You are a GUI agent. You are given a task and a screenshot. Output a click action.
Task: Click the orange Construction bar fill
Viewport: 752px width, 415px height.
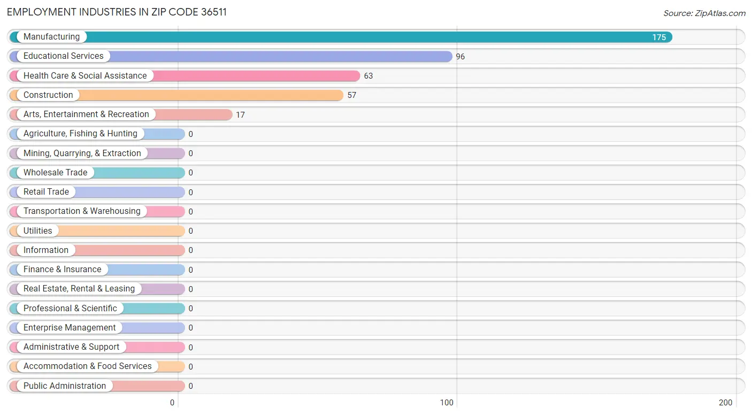coord(177,95)
